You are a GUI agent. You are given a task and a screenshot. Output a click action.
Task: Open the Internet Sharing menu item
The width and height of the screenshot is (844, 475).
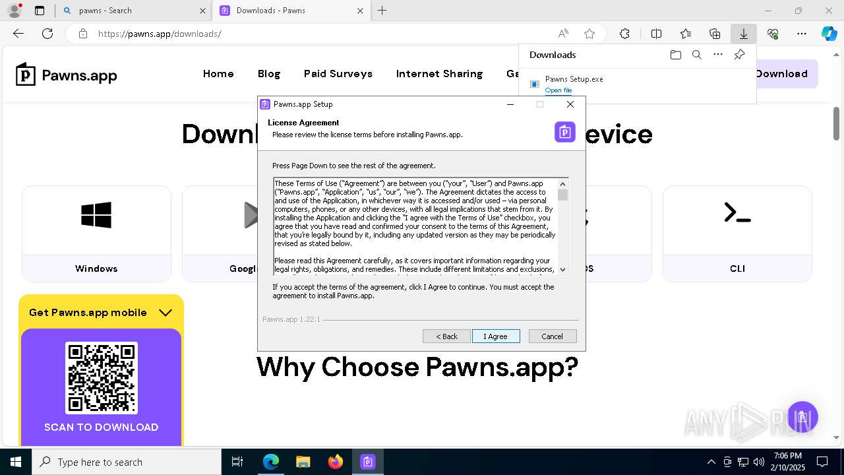(x=439, y=74)
